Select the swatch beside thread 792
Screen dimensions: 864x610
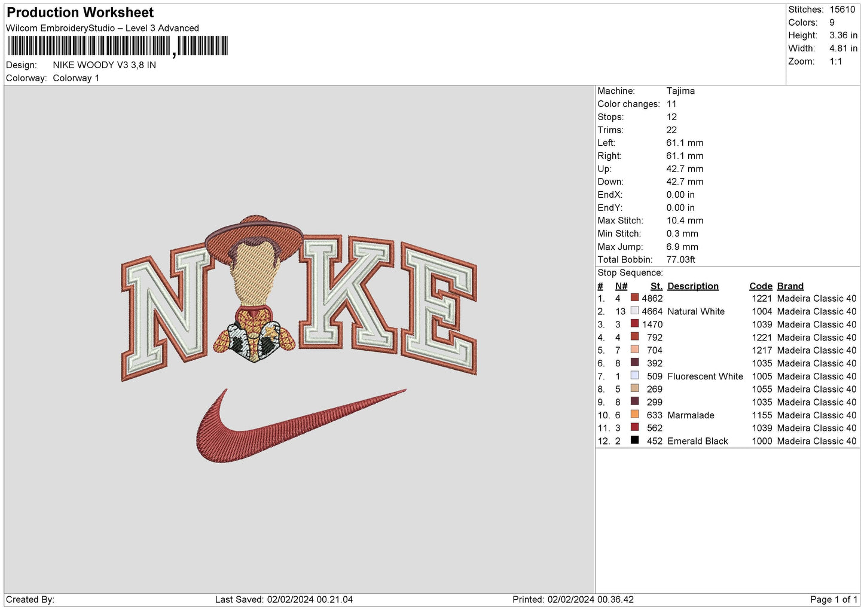[634, 336]
